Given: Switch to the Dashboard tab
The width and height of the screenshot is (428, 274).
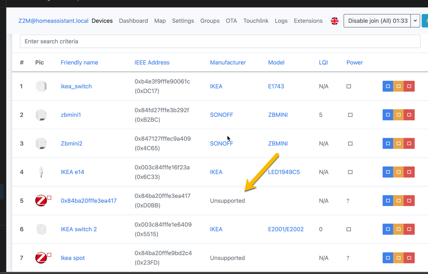Looking at the screenshot, I should (133, 21).
